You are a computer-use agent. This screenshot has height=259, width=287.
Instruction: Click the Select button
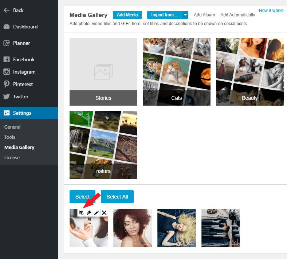(82, 197)
